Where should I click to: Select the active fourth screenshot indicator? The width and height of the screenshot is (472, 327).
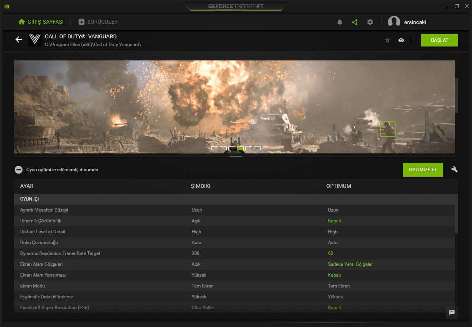pyautogui.click(x=240, y=148)
